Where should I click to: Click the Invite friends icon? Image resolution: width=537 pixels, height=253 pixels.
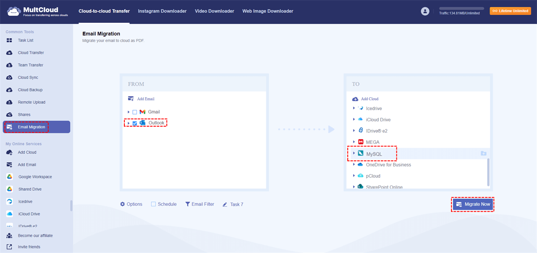coord(9,247)
